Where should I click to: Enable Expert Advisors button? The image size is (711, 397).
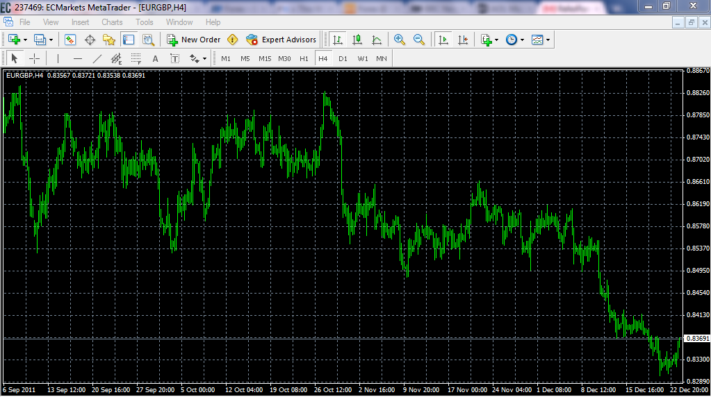tap(281, 40)
